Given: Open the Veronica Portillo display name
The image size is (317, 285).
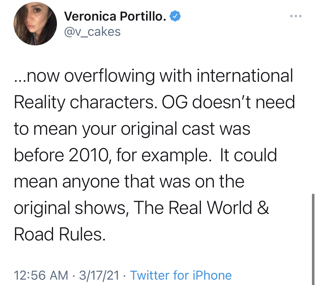Looking at the screenshot, I should [x=115, y=16].
